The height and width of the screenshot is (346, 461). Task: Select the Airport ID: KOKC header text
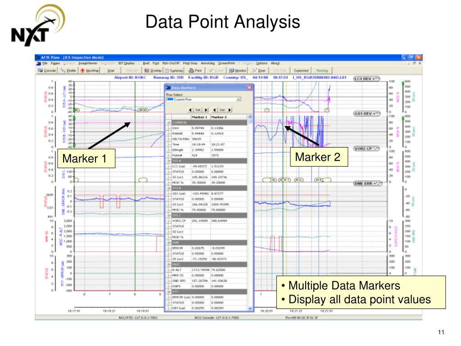click(x=130, y=77)
